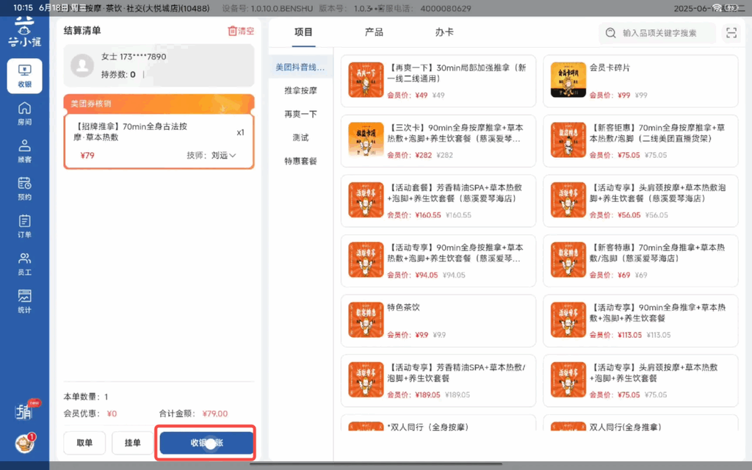Select the 再爽一下 category
Image resolution: width=752 pixels, height=470 pixels.
[300, 114]
